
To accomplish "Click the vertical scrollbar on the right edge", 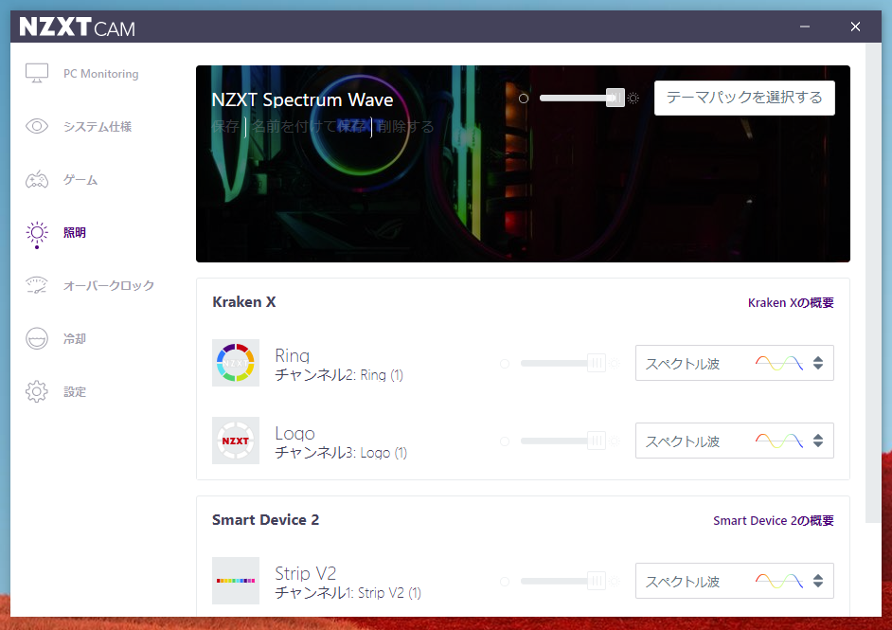I will tap(873, 282).
